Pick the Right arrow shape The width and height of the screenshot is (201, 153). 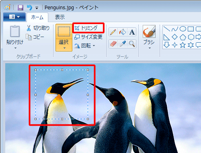[x=199, y=37]
